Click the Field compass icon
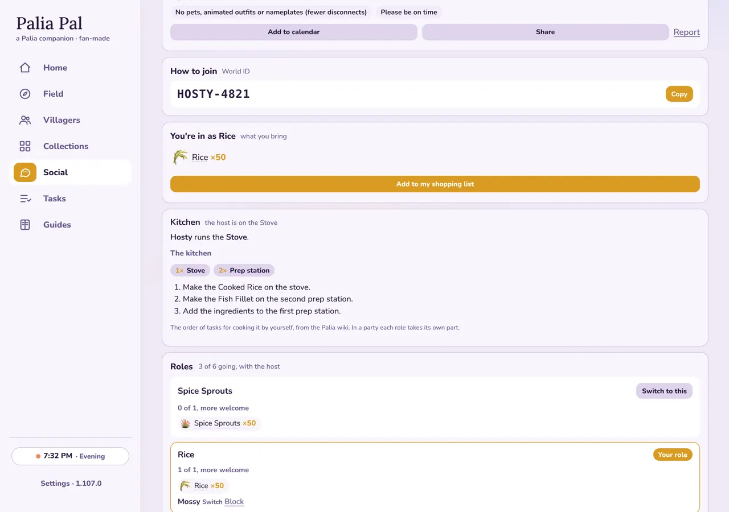The image size is (729, 512). coord(25,94)
